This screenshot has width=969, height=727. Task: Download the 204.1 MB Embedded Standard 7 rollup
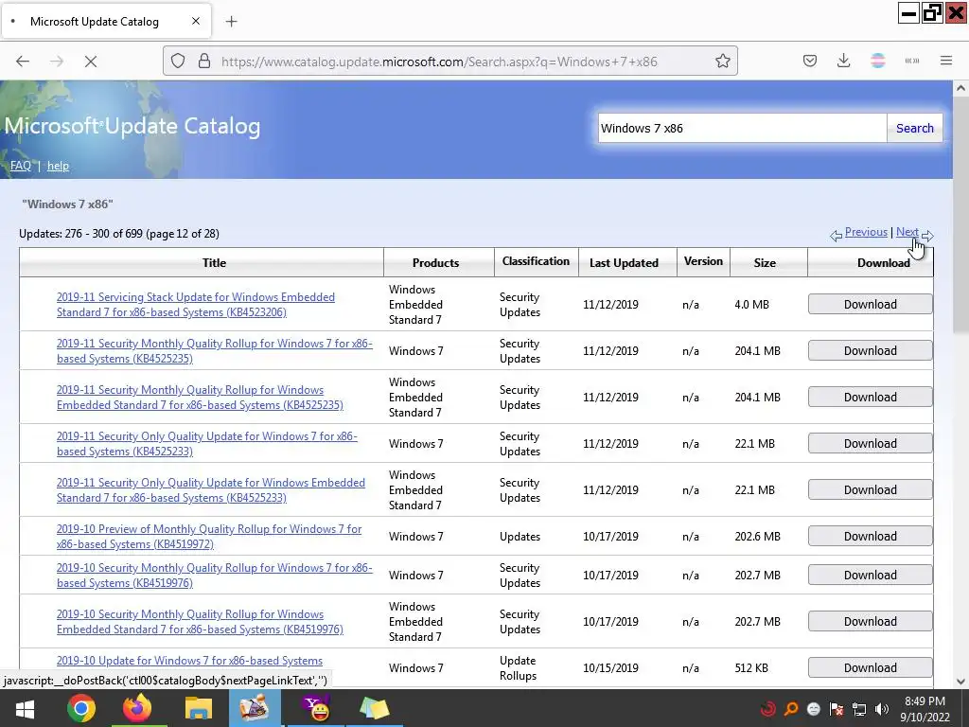pyautogui.click(x=871, y=397)
